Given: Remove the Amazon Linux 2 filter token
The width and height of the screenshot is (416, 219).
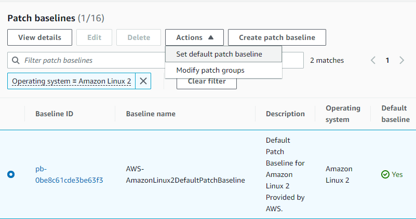Looking at the screenshot, I should point(143,81).
